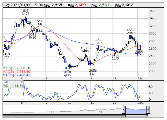The height and width of the screenshot is (120, 167).
Task: Click the low price 2,561 in green
Action: point(104,5)
